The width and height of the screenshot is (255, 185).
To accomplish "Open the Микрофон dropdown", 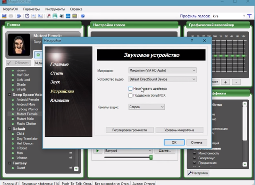I will [162, 70].
